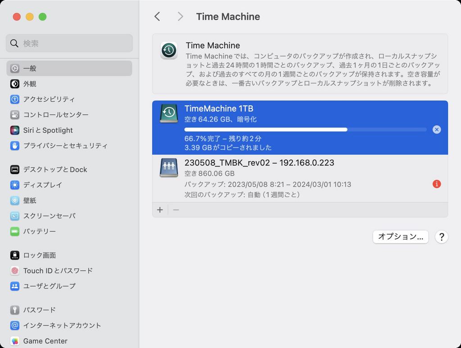Screen dimensions: 461x348
Task: Click the Time Machine clock icon in description
Action: point(169,50)
